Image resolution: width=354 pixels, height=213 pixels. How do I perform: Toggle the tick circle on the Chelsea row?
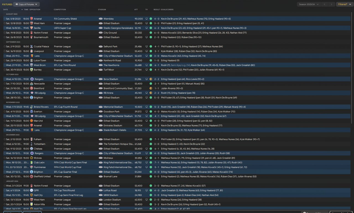pyautogui.click(x=4, y=149)
